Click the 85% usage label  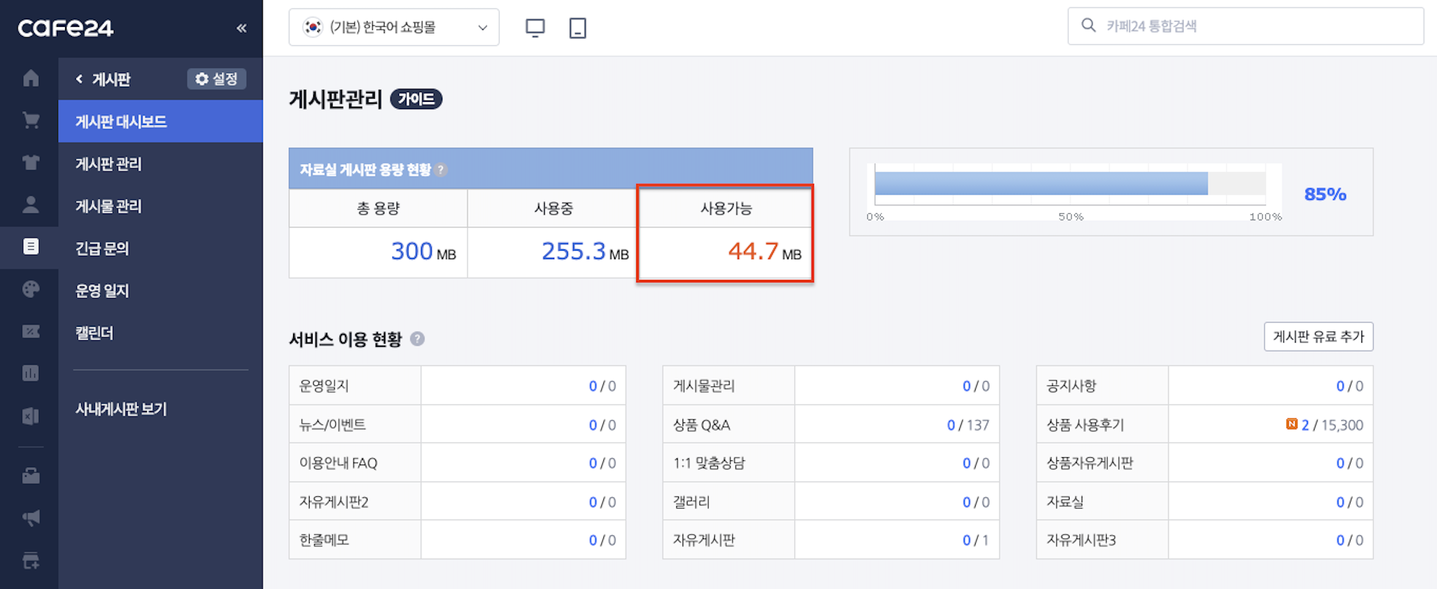1325,195
